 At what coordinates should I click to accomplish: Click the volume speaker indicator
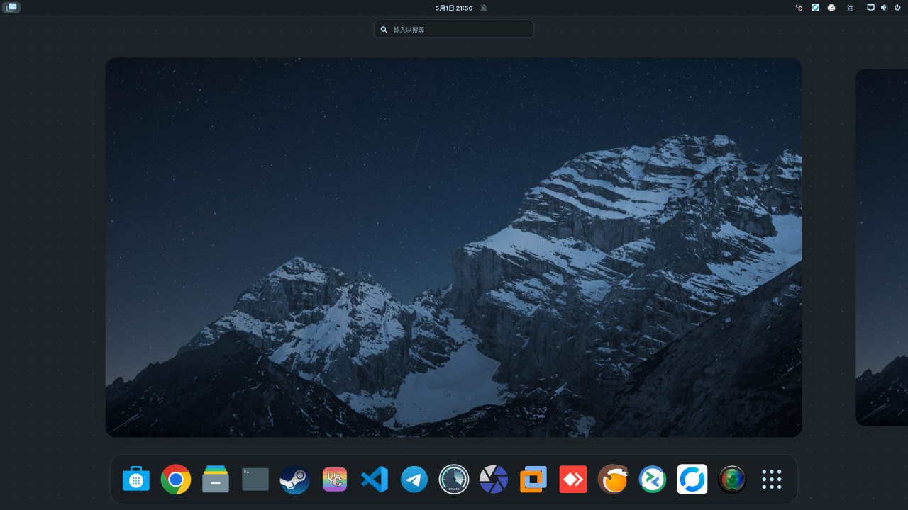[x=884, y=8]
